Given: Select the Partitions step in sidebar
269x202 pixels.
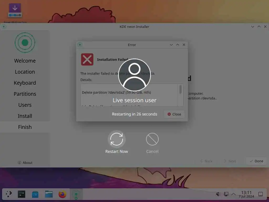Looking at the screenshot, I should point(25,94).
